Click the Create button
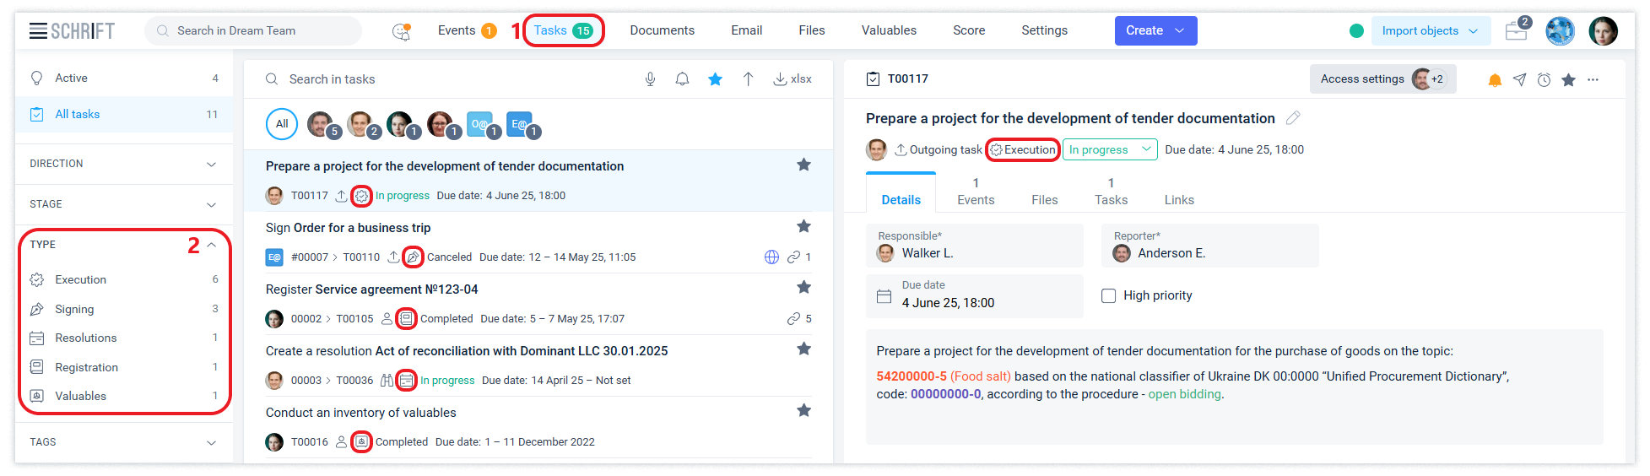The height and width of the screenshot is (476, 1650). point(1155,30)
